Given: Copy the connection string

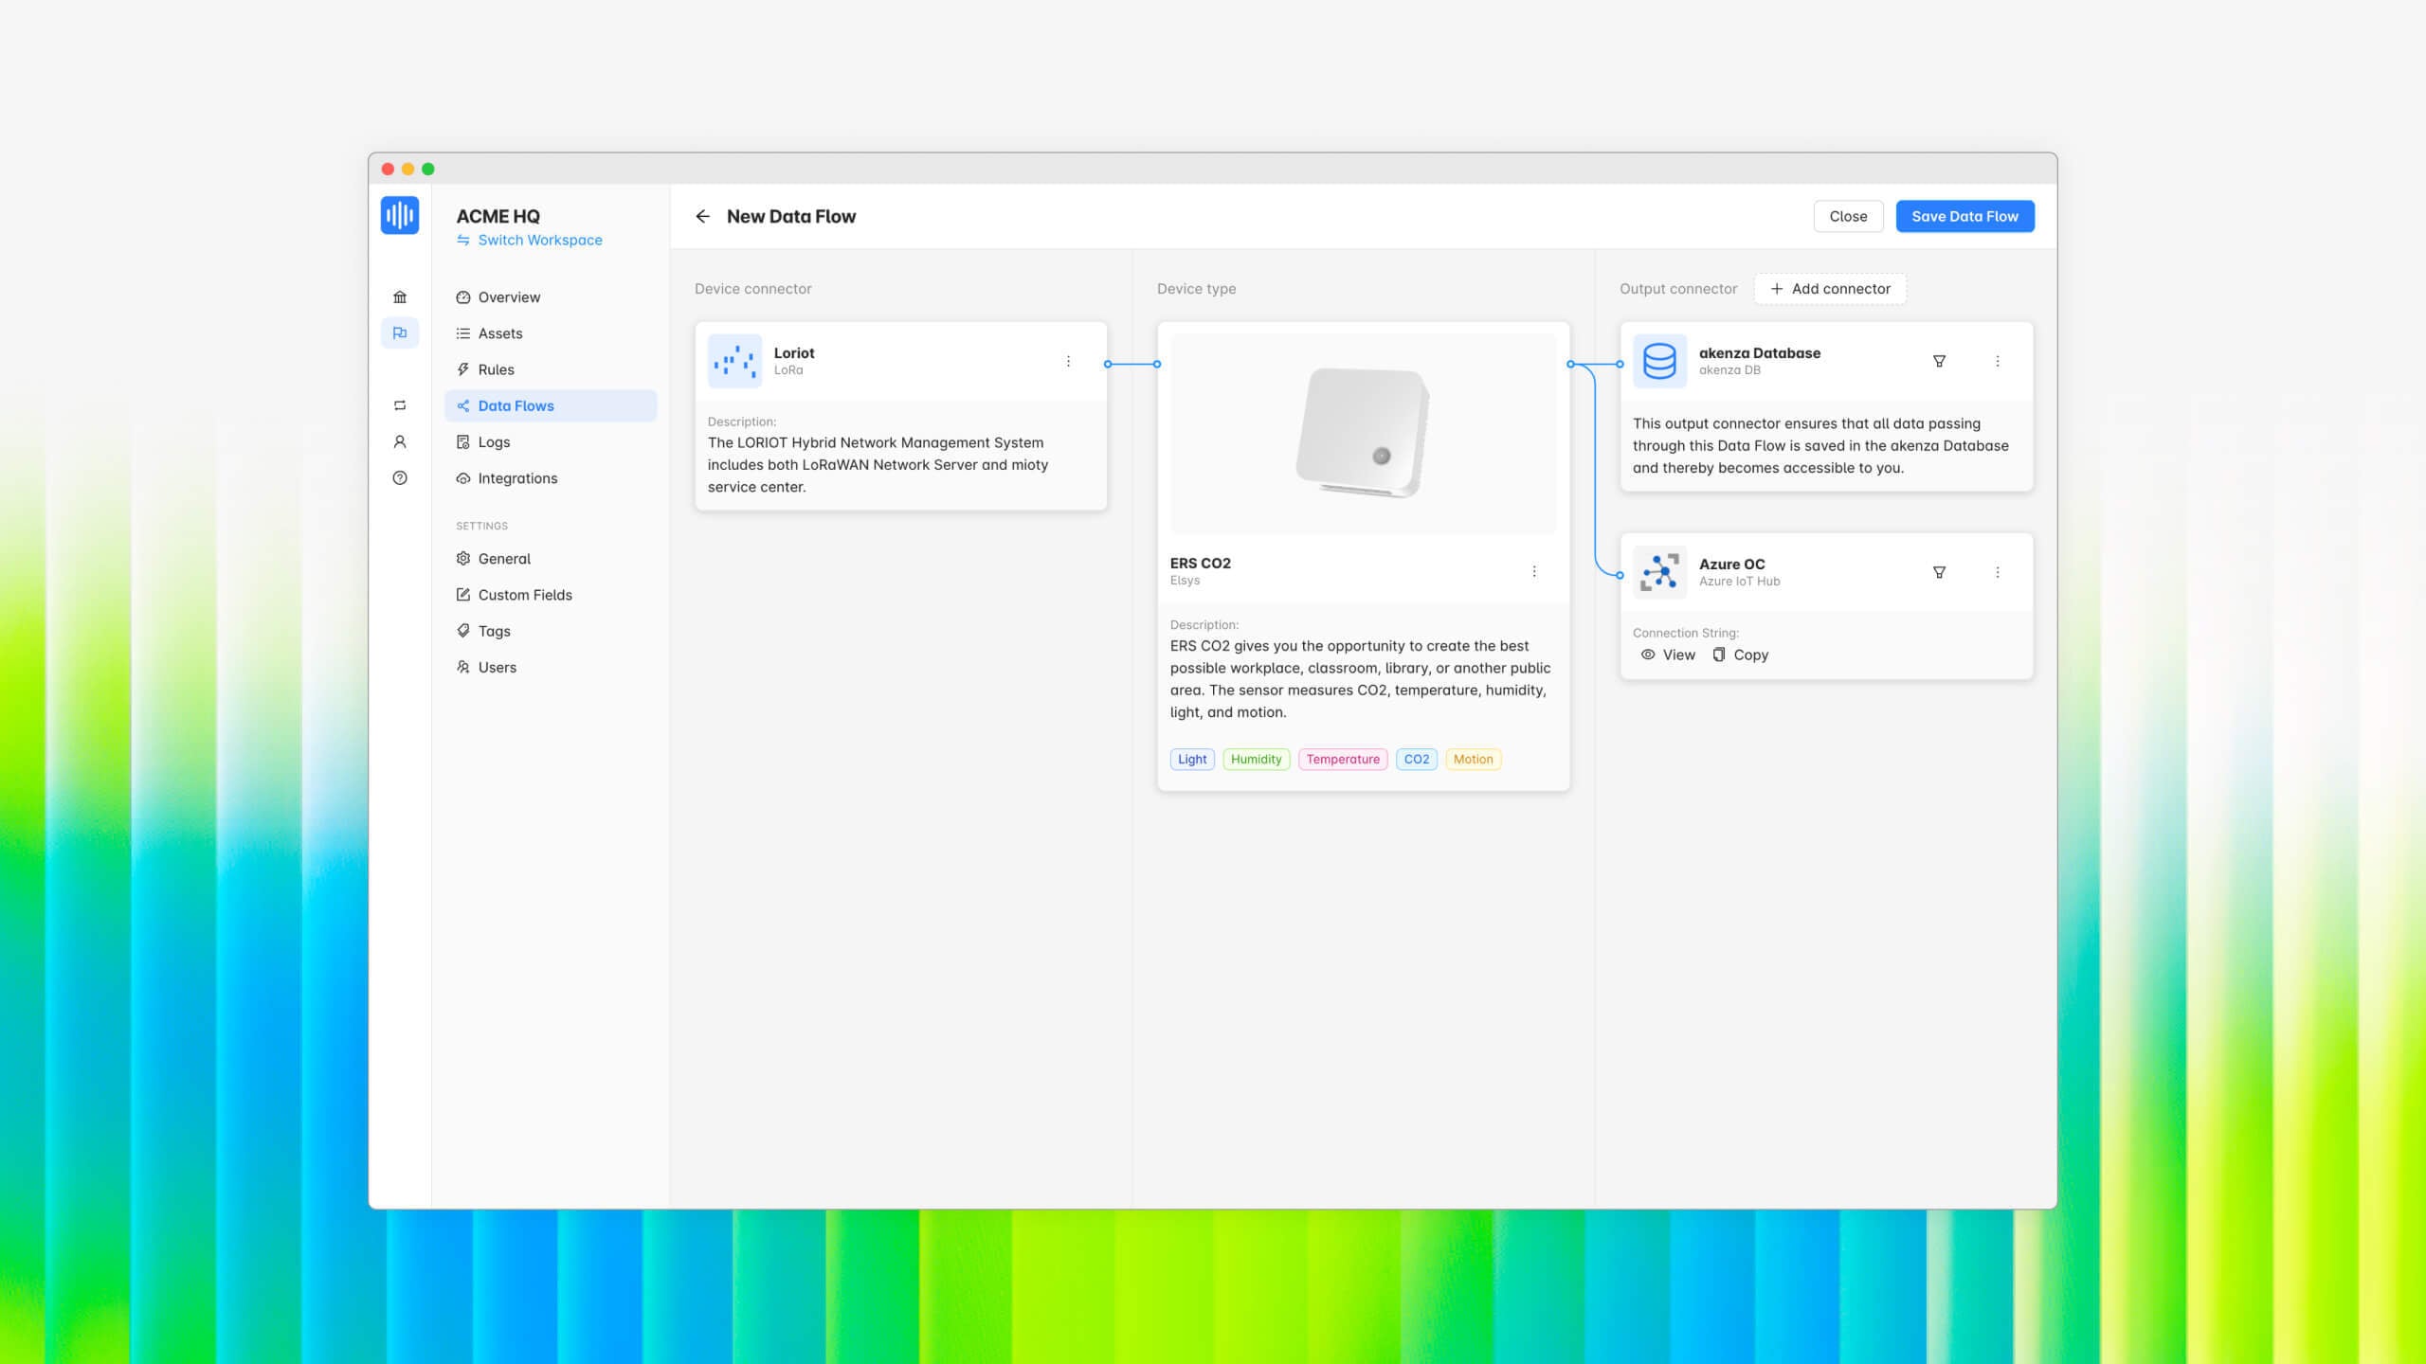Looking at the screenshot, I should tap(1741, 655).
